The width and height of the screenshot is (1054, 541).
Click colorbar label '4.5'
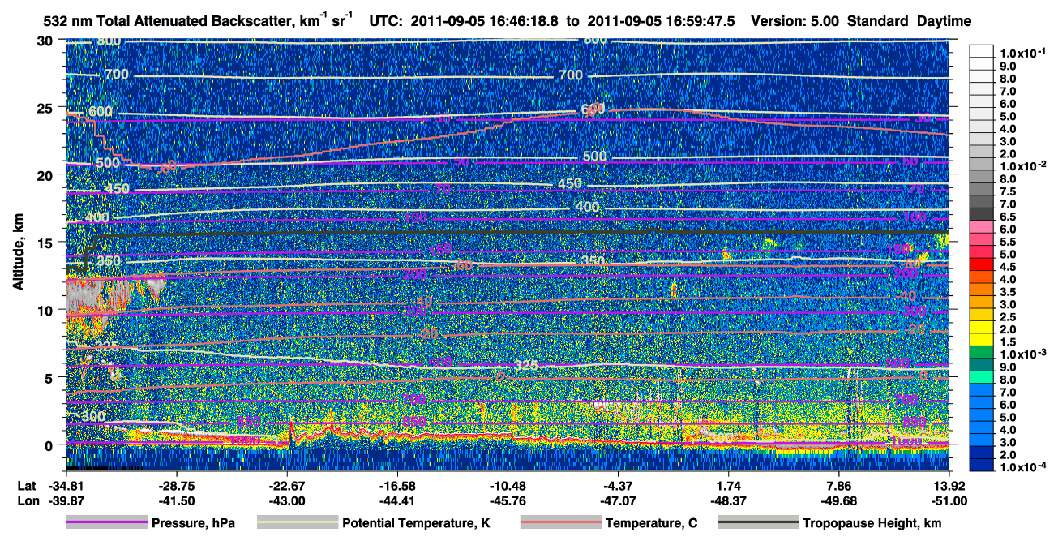[1008, 268]
